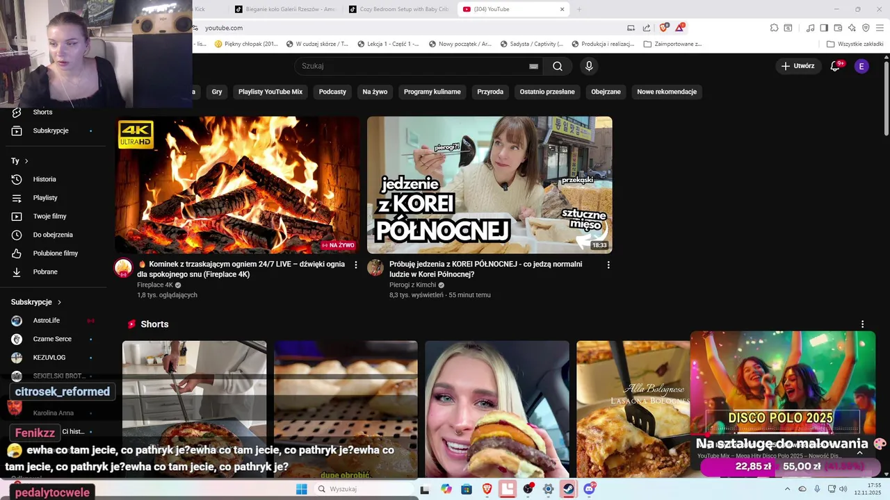
Task: Open Steam in the Windows taskbar
Action: click(568, 489)
